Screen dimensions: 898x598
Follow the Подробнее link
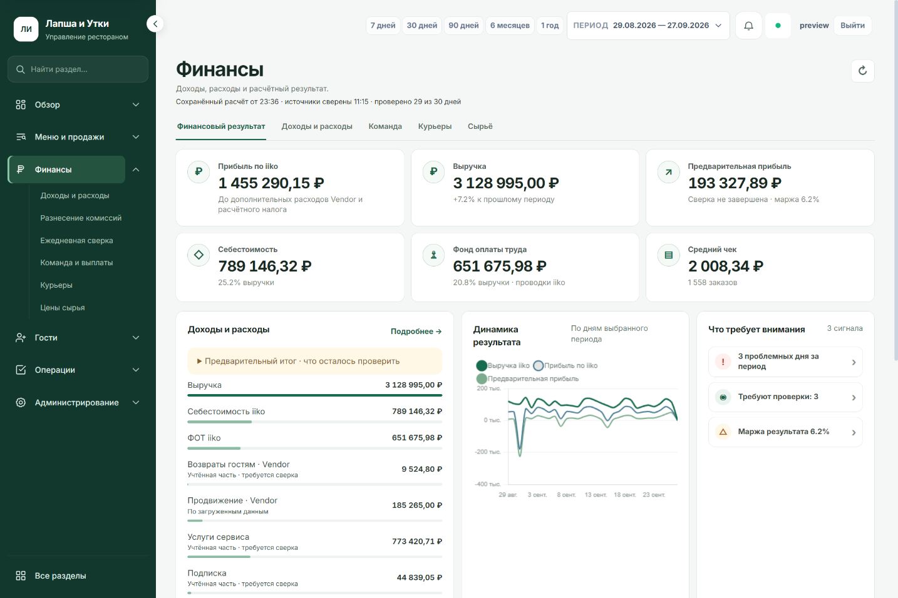[416, 332]
